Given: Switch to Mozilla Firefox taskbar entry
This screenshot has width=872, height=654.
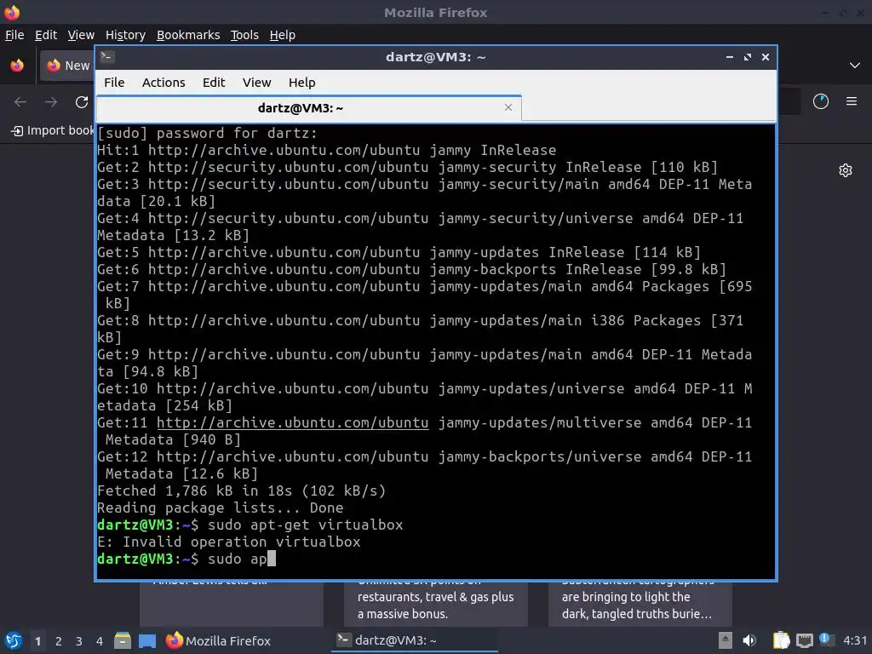Looking at the screenshot, I should pos(218,640).
